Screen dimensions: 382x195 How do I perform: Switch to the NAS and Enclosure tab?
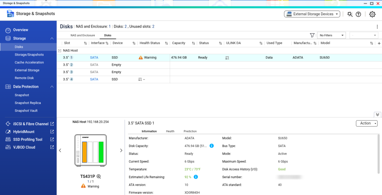82,35
